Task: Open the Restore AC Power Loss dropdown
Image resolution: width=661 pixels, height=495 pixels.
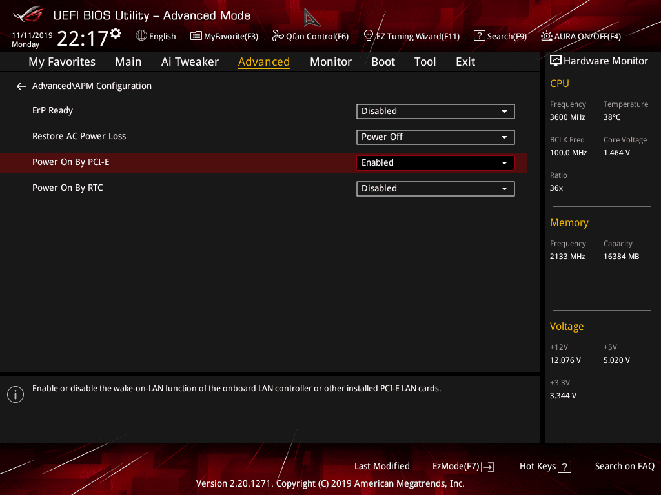Action: click(436, 137)
